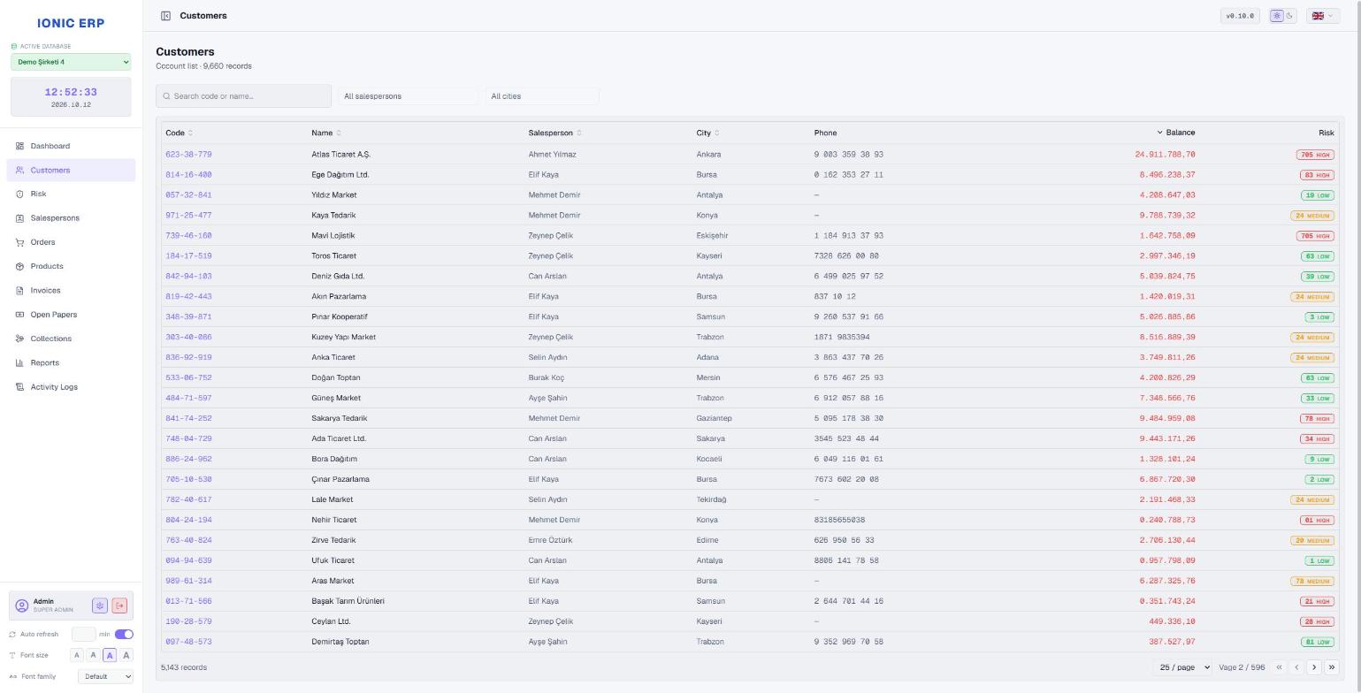This screenshot has height=693, width=1361.
Task: Click the Open Papers icon in sidebar
Action: [19, 315]
